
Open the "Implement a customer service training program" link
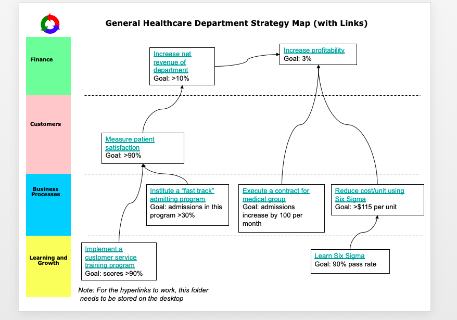(110, 257)
